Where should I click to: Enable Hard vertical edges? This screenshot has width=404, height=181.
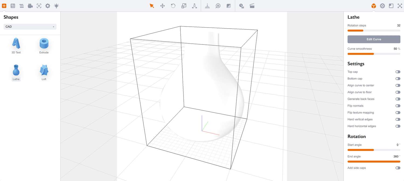click(x=398, y=119)
